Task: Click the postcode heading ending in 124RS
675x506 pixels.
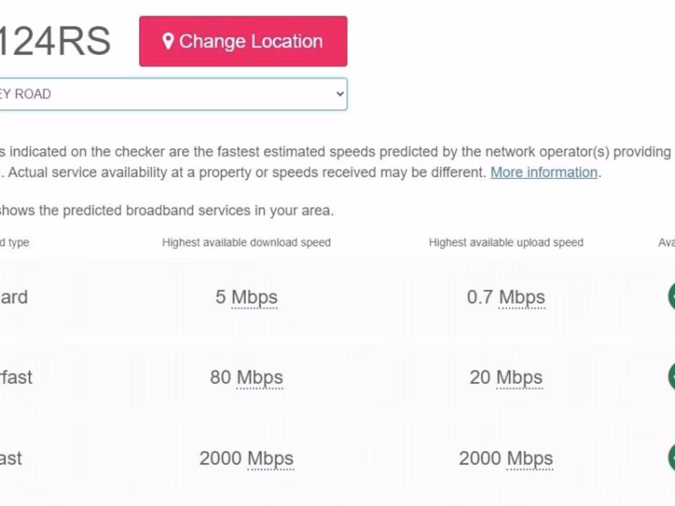Action: click(55, 42)
